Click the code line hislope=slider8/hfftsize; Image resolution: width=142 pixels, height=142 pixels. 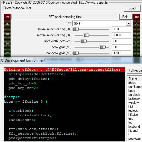click(37, 74)
